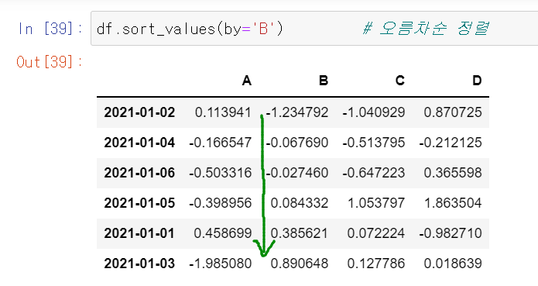The height and width of the screenshot is (286, 538).
Task: Select index row 2021-01-03
Action: pyautogui.click(x=139, y=264)
